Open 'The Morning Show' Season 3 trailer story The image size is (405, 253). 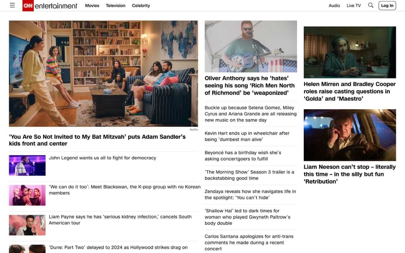249,175
